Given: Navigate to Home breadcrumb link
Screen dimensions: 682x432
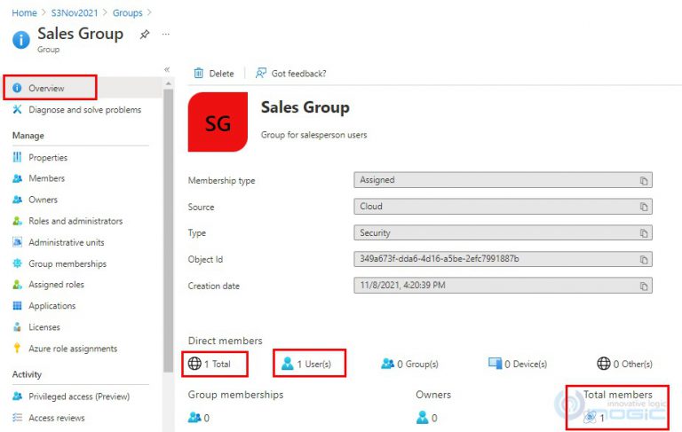Looking at the screenshot, I should 24,13.
